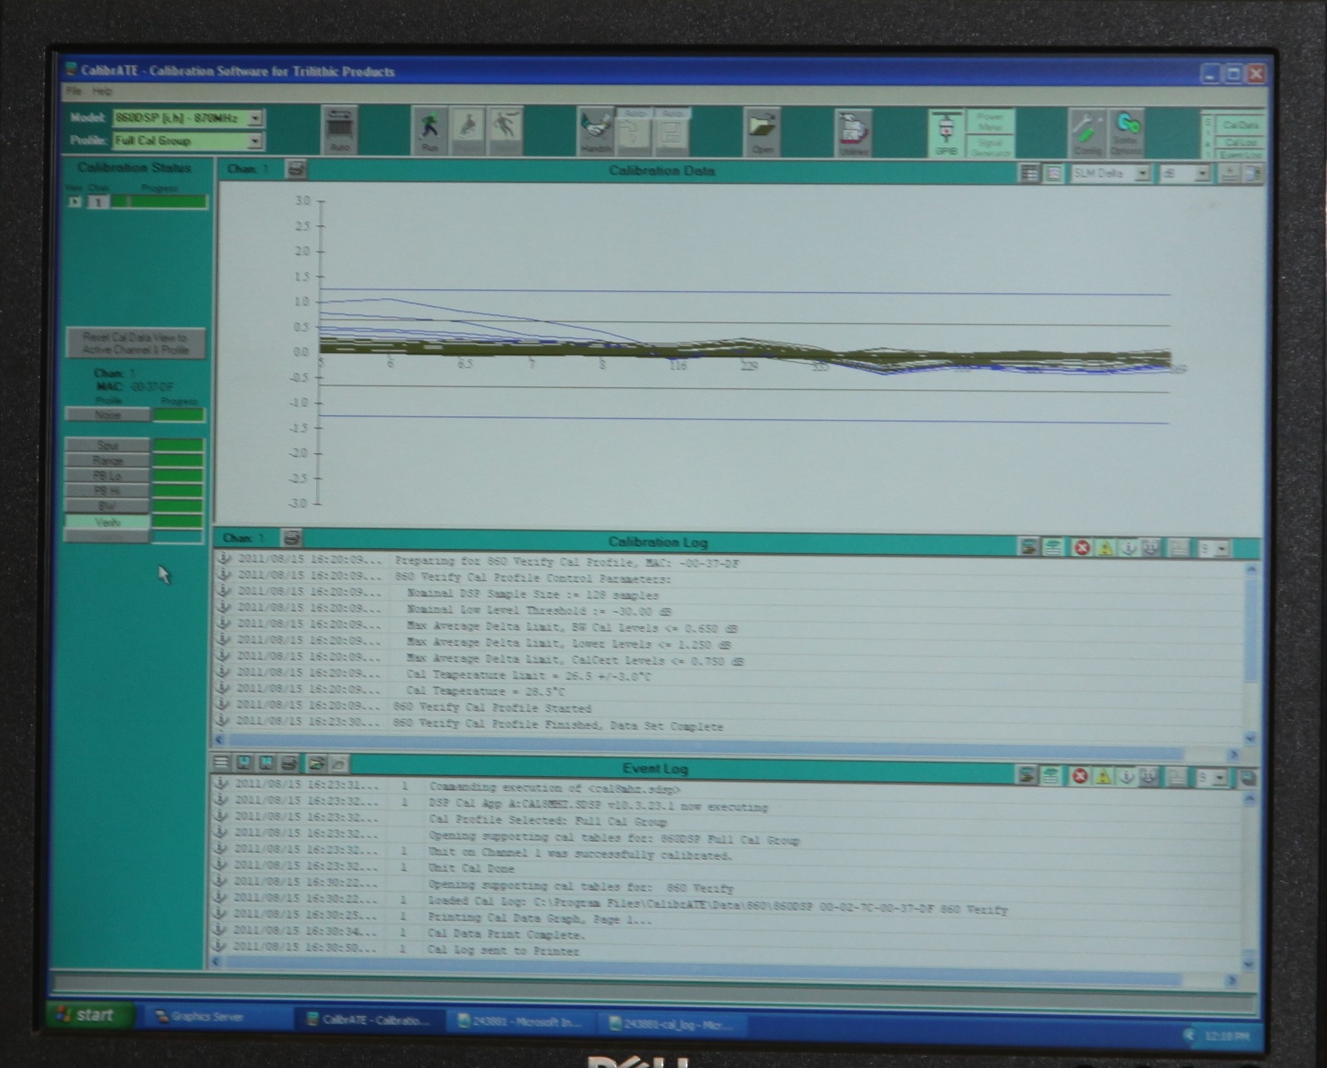Image resolution: width=1327 pixels, height=1068 pixels.
Task: Click second save icon in Event Log left toolbar
Action: pos(266,763)
